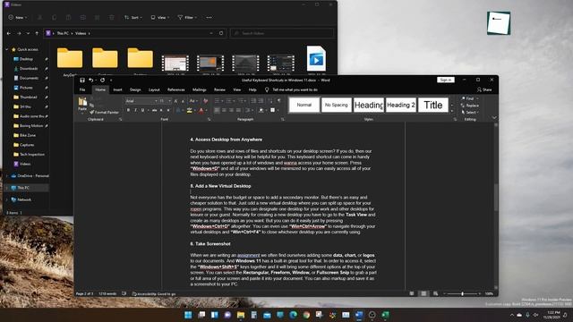Open the View dropdown in File Explorer
The width and height of the screenshot is (573, 322).
click(160, 18)
